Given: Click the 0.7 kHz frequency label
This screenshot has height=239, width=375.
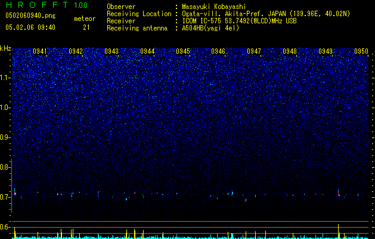Looking at the screenshot, I should (5, 197).
